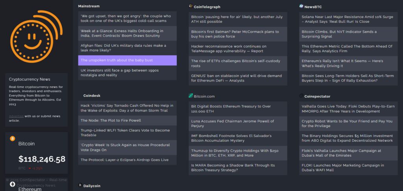This screenshot has width=403, height=191.
Task: Open Solana Near Last Major Resistance article
Action: coord(348,19)
